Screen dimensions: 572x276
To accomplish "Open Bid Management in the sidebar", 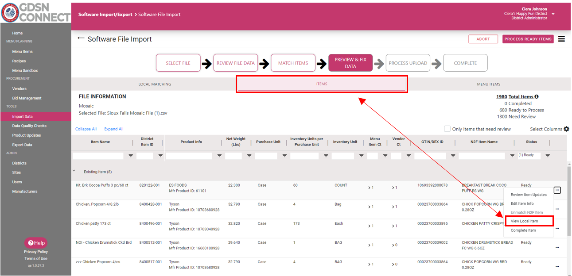I will point(27,98).
